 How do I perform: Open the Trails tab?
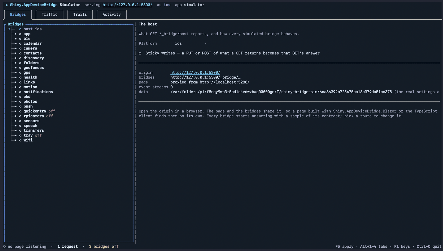[x=80, y=14]
